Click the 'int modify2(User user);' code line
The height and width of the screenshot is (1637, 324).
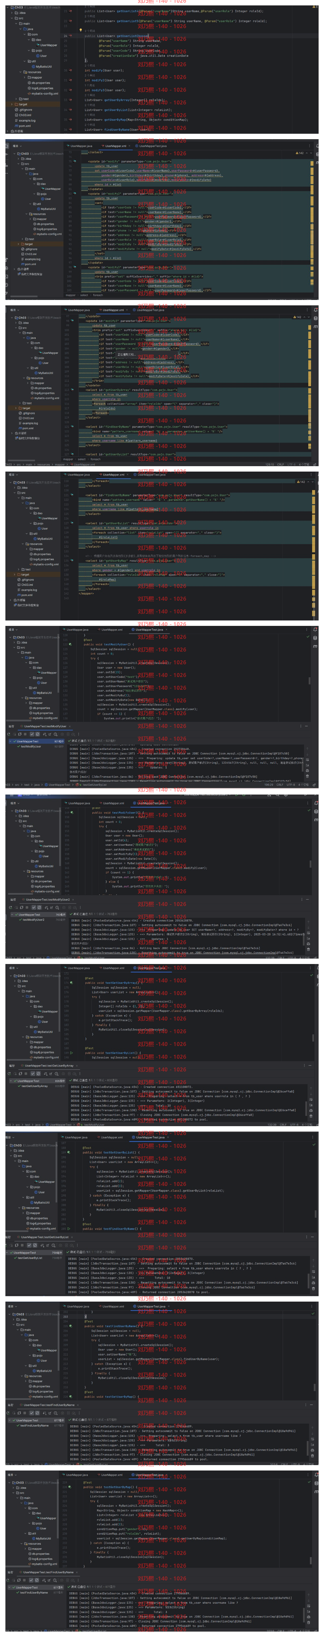(x=105, y=81)
